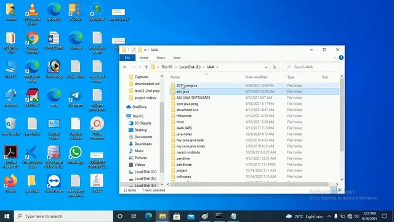Select the Telegram desktop shortcut
Image resolution: width=394 pixels, height=222 pixels.
pos(75,97)
